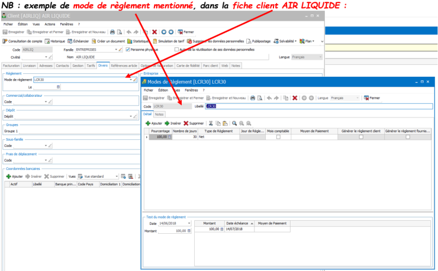Open Édition menu in Modes de Règlement window
Image resolution: width=438 pixels, height=271 pixels.
pos(163,90)
